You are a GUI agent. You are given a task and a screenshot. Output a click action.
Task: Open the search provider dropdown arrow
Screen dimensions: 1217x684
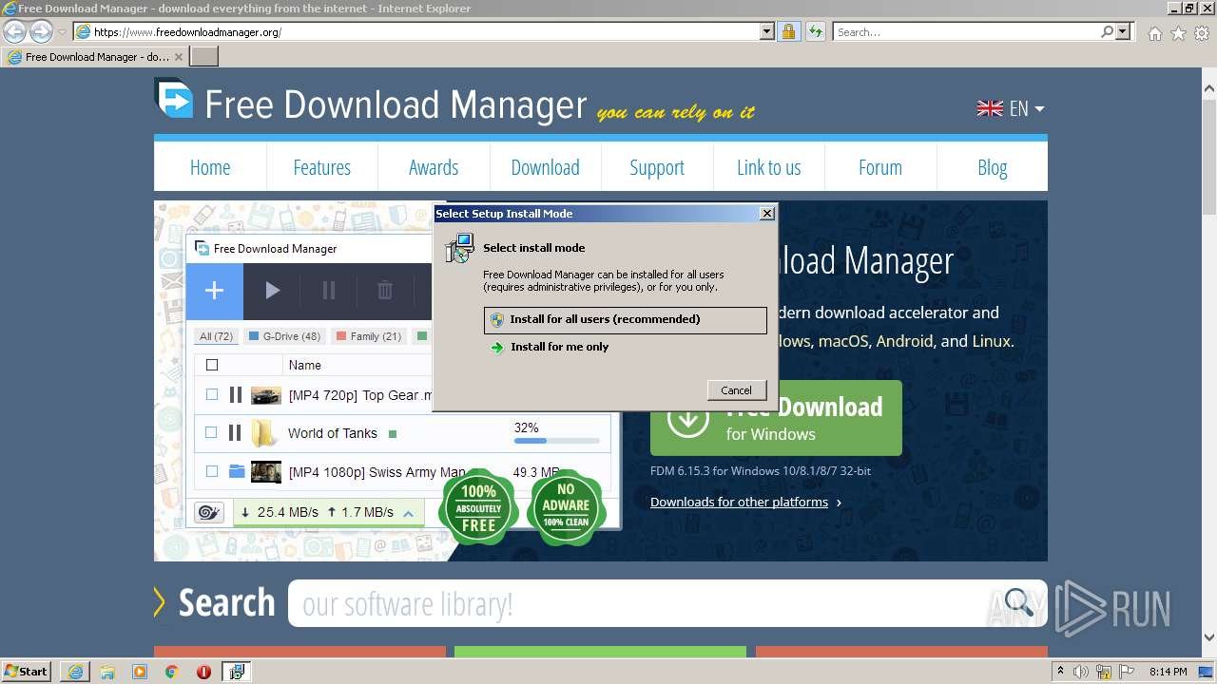coord(1124,31)
